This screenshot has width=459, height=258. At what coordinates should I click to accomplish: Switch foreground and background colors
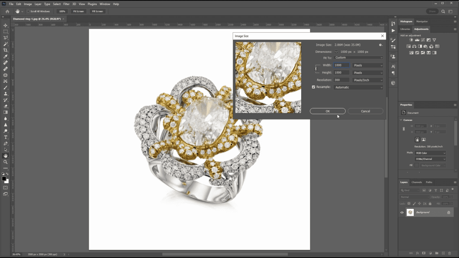coord(7,174)
